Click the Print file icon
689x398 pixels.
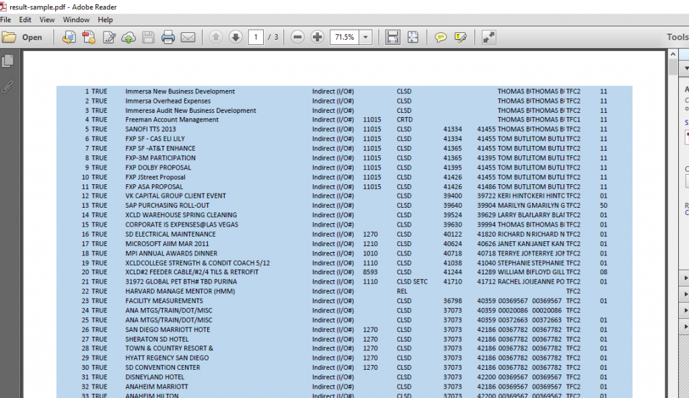[x=168, y=38]
